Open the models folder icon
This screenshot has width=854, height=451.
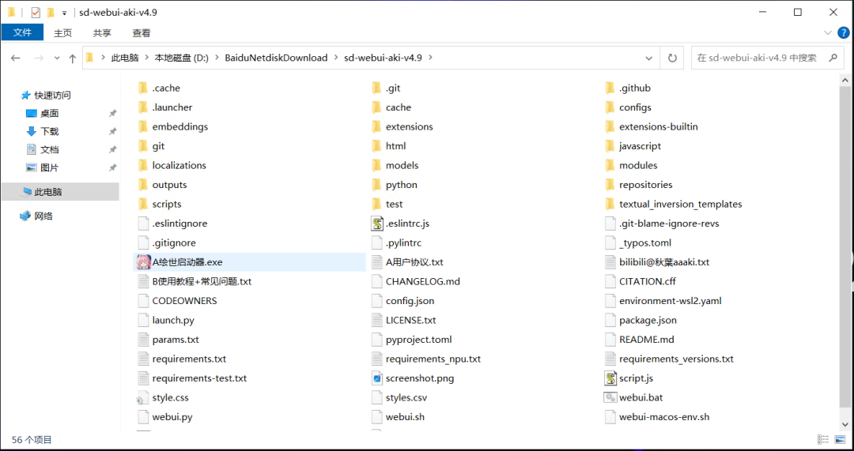pos(377,165)
